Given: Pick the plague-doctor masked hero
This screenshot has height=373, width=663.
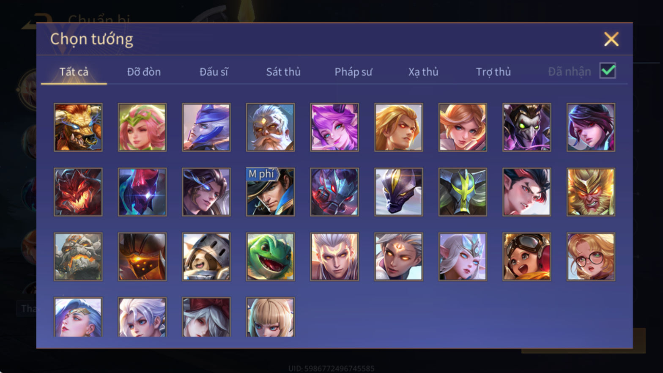Looking at the screenshot, I should [x=527, y=127].
